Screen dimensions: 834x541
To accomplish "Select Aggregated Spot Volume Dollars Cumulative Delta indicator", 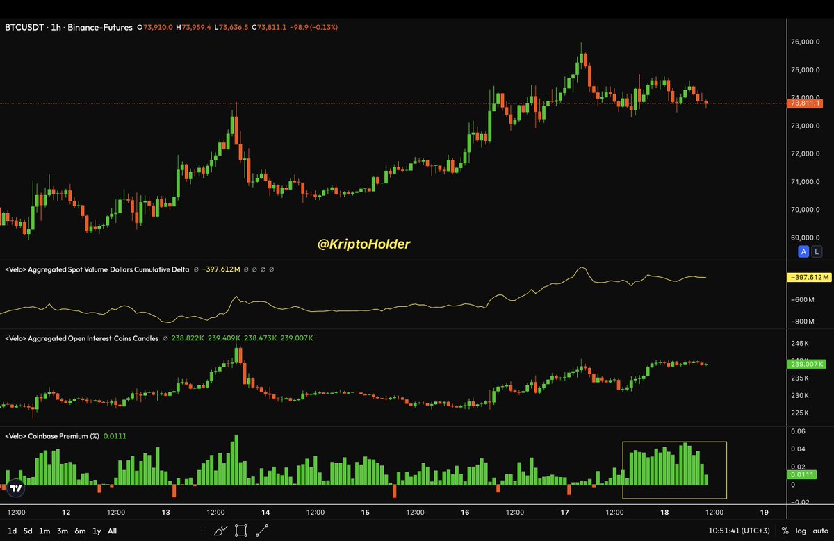I will coord(97,269).
